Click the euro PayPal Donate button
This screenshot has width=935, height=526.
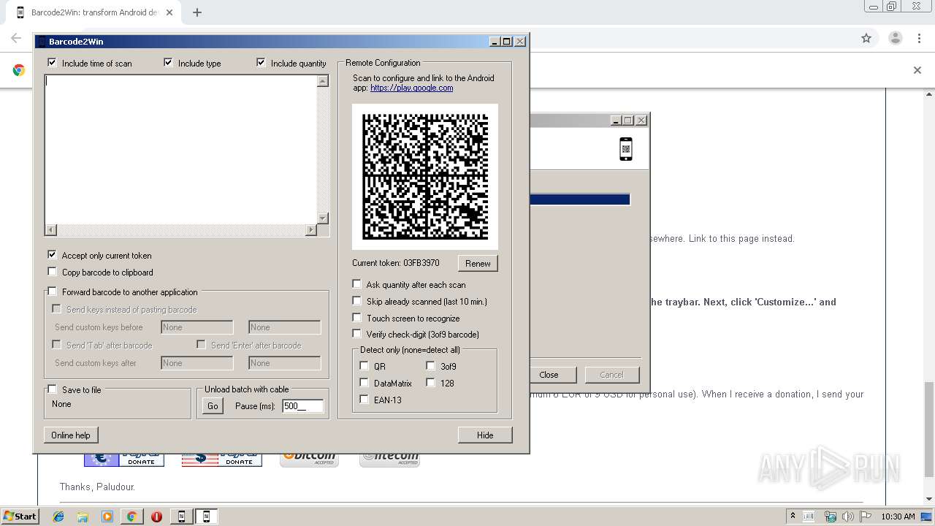point(123,459)
